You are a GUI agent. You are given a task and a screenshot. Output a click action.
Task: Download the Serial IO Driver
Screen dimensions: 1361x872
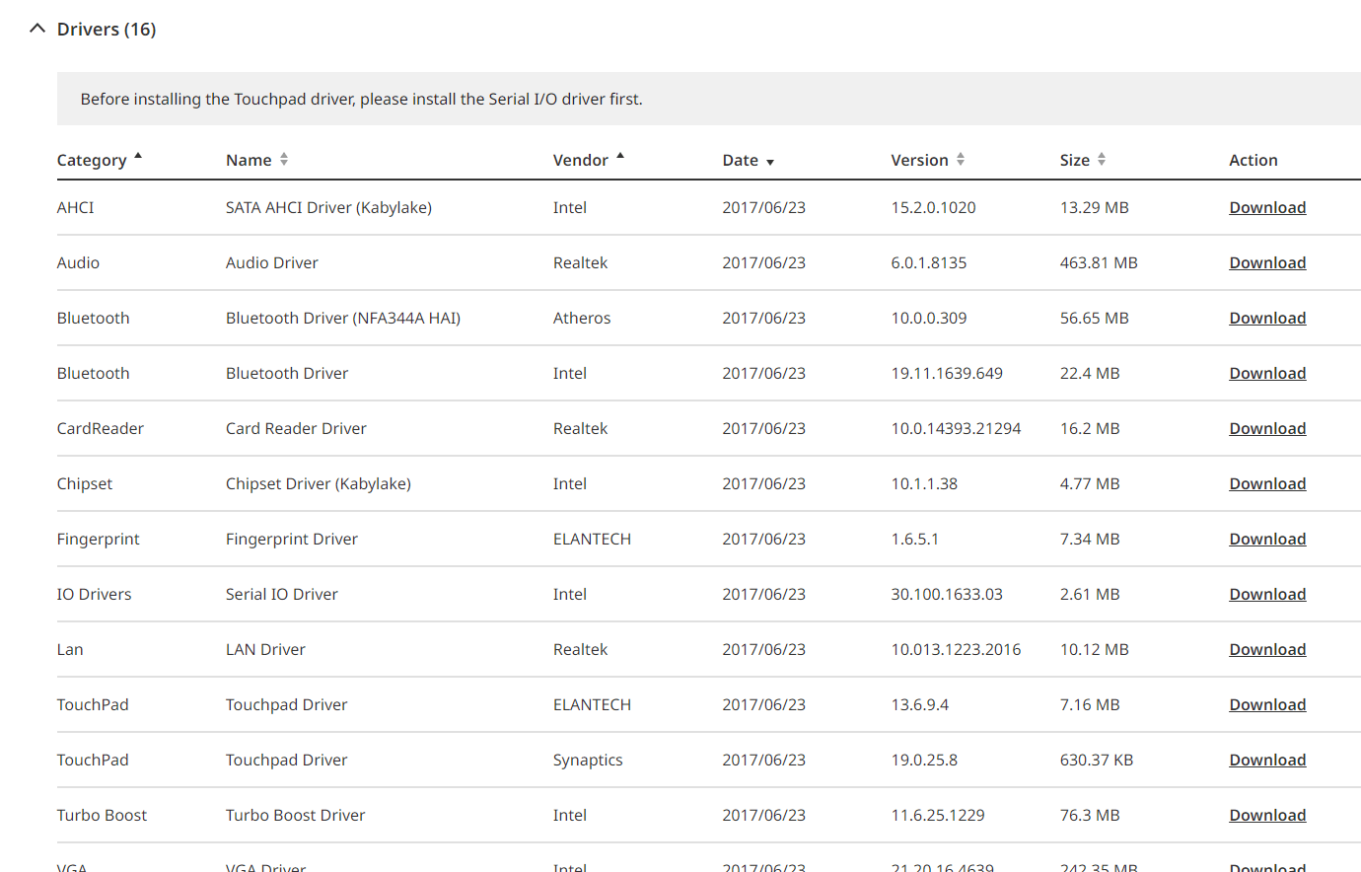pos(1267,594)
